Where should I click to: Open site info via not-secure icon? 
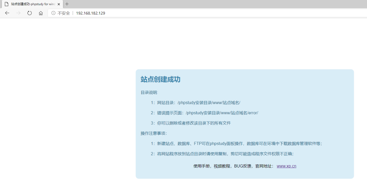pos(53,13)
